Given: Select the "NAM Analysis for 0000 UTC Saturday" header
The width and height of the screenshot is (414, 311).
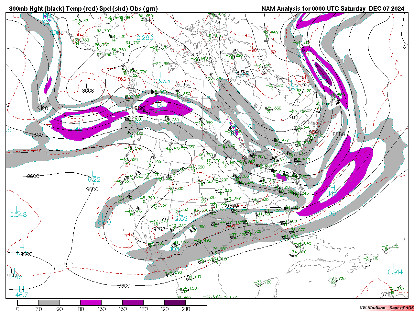Looking at the screenshot, I should (x=313, y=9).
